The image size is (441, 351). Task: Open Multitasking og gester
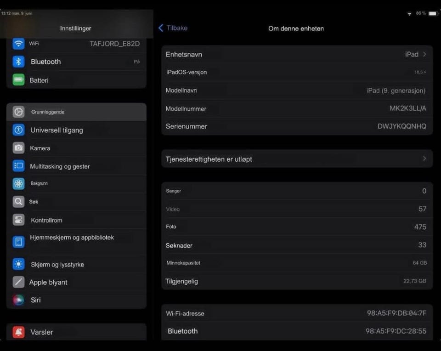[77, 166]
